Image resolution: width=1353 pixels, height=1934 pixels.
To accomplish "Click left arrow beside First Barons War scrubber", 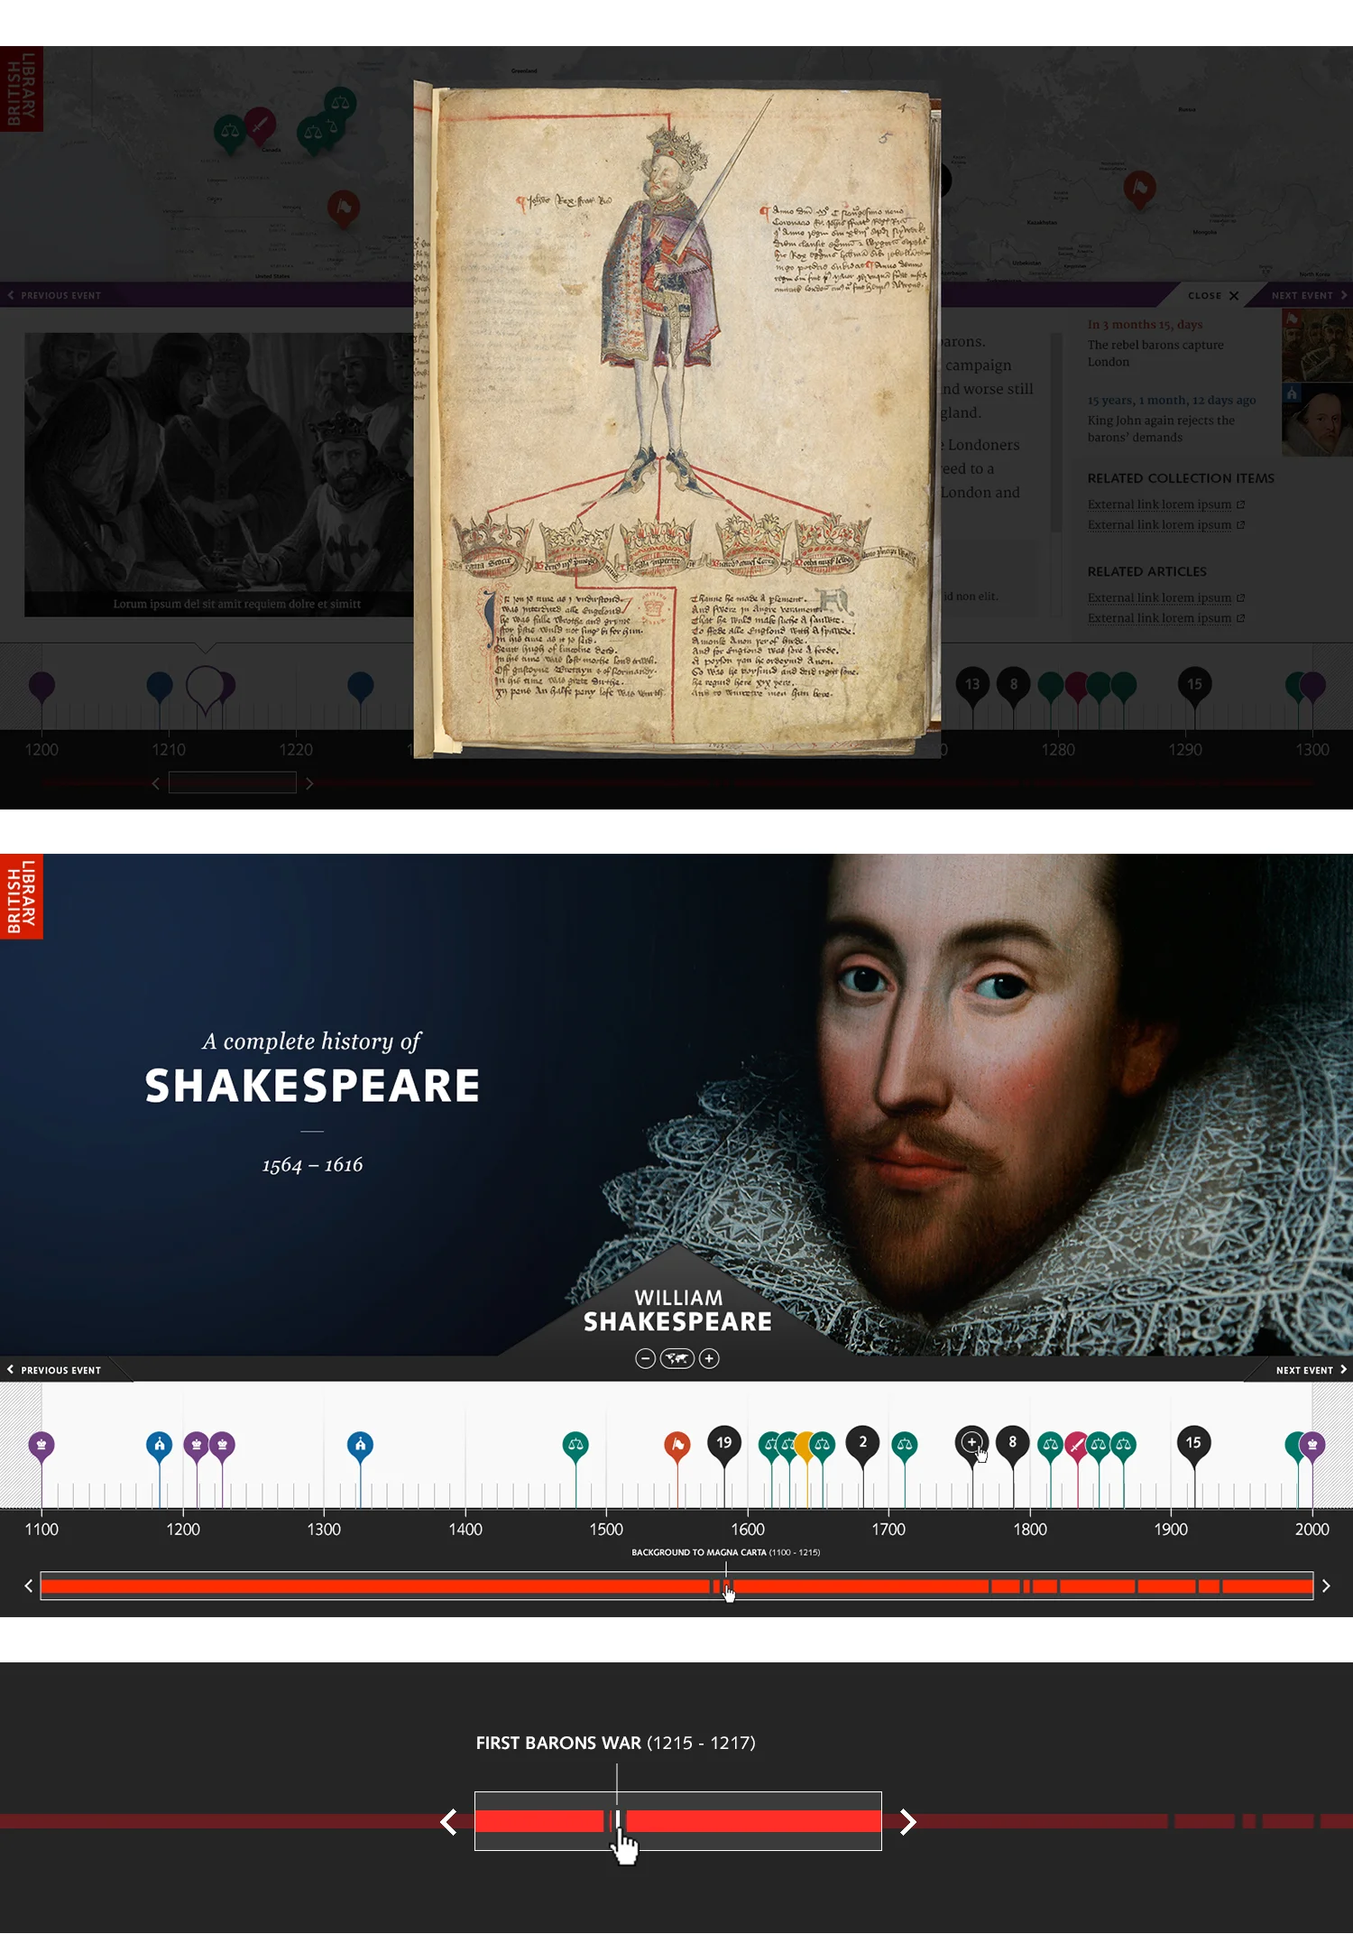I will tap(448, 1822).
